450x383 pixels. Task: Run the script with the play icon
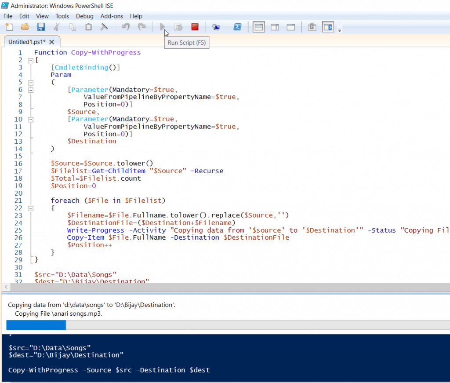[x=163, y=27]
